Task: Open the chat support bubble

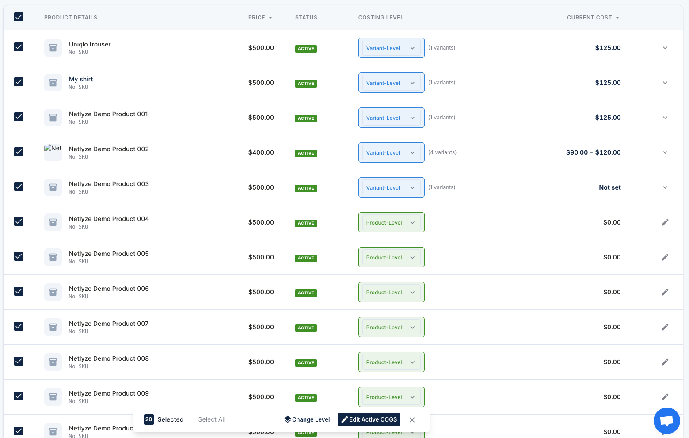Action: pos(666,421)
